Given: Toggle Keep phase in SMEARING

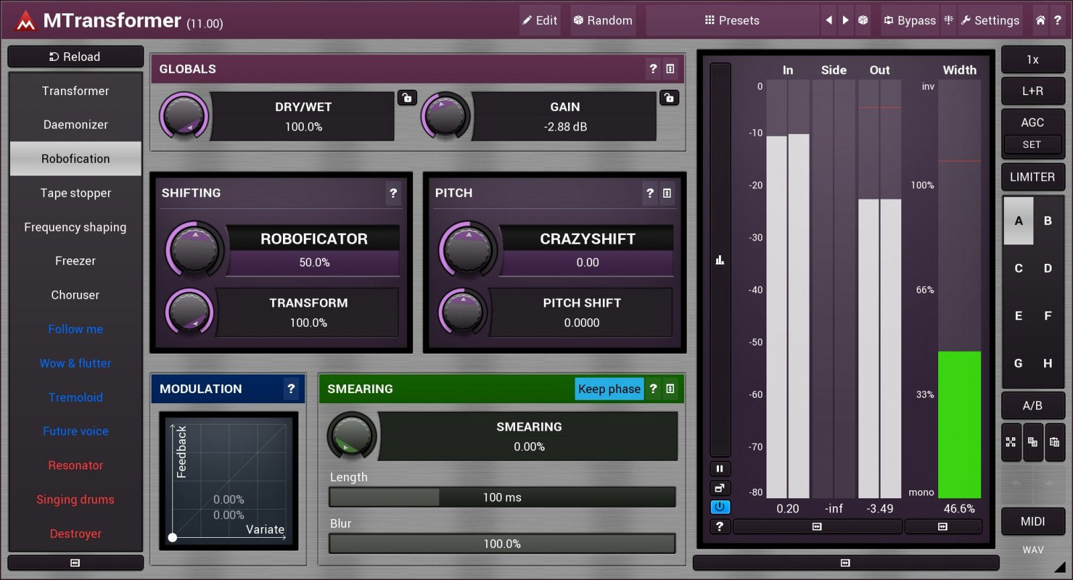Looking at the screenshot, I should click(609, 389).
